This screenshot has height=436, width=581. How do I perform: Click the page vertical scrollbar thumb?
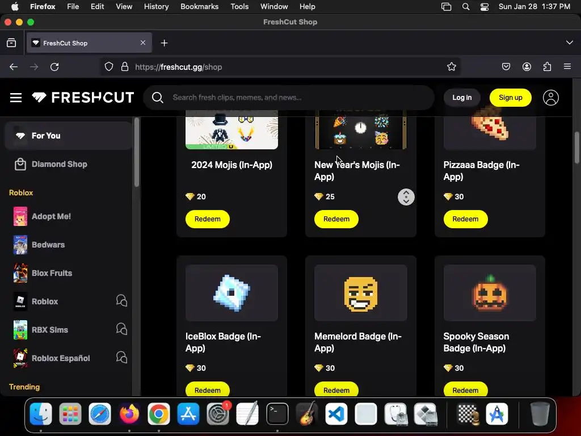click(x=576, y=147)
